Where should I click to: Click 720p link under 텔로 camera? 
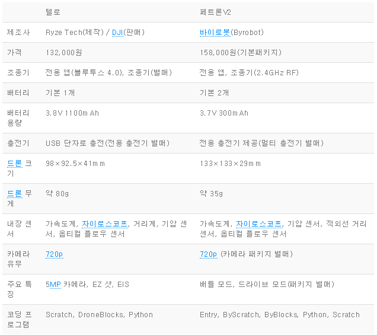click(x=55, y=254)
